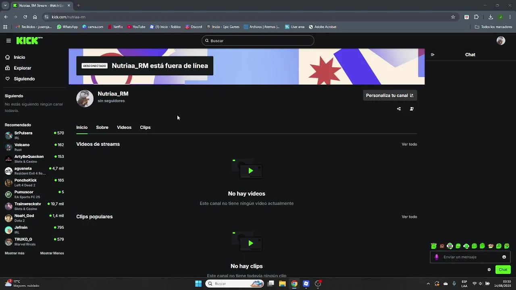516x290 pixels.
Task: Click Personaliza tu canal button
Action: (x=390, y=95)
